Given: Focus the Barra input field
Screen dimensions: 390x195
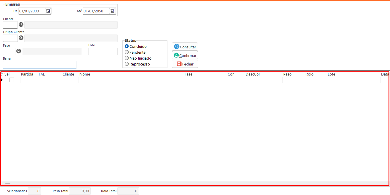Looking at the screenshot, I should click(x=39, y=65).
